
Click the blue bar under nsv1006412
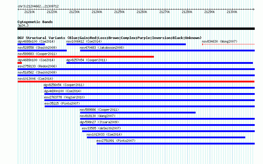coord(126,44)
